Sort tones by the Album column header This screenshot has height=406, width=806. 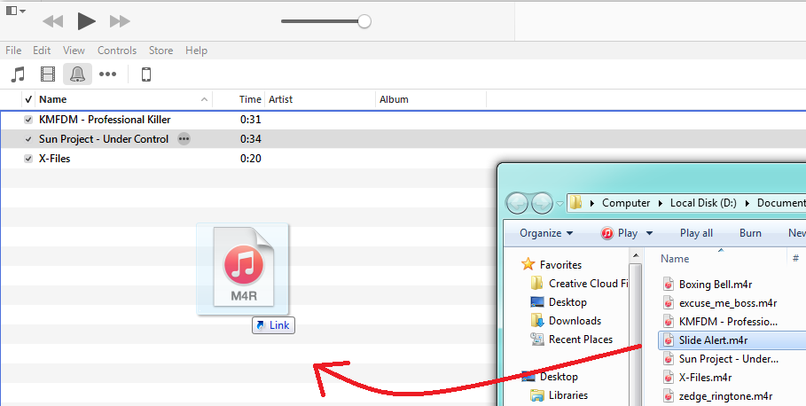click(431, 99)
